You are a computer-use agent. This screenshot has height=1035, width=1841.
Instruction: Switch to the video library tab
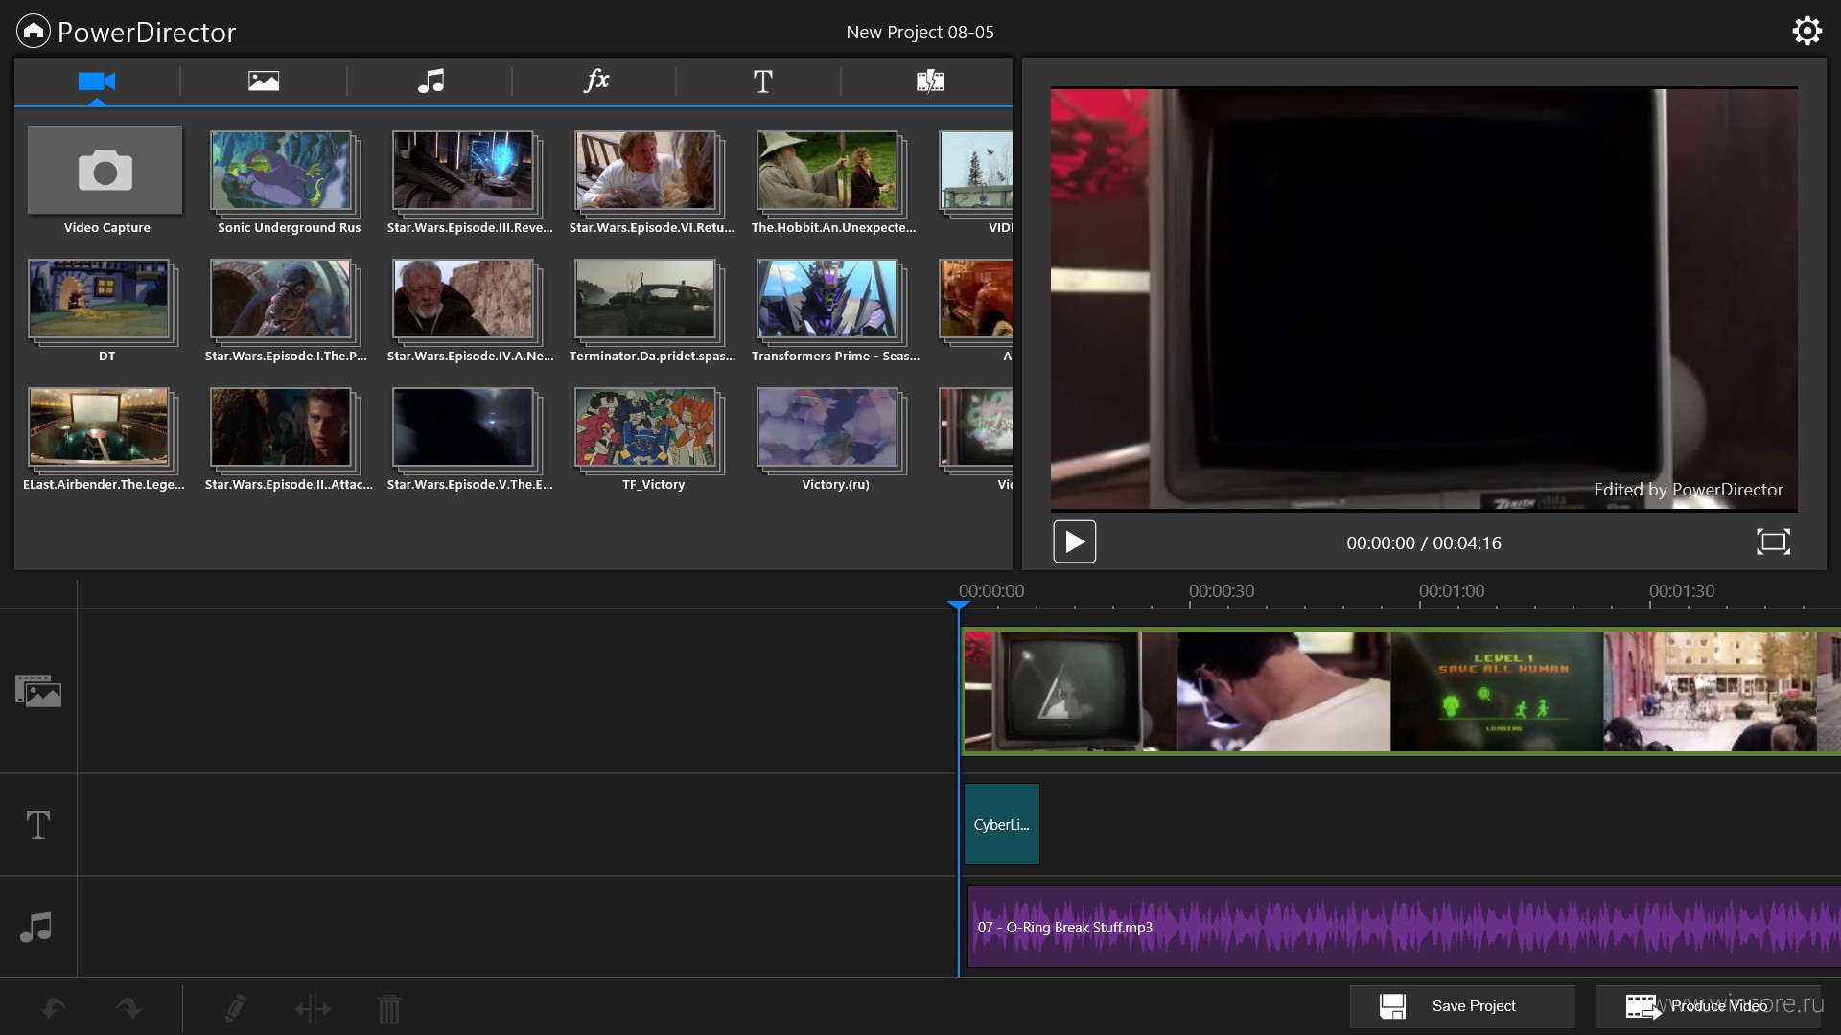point(97,81)
